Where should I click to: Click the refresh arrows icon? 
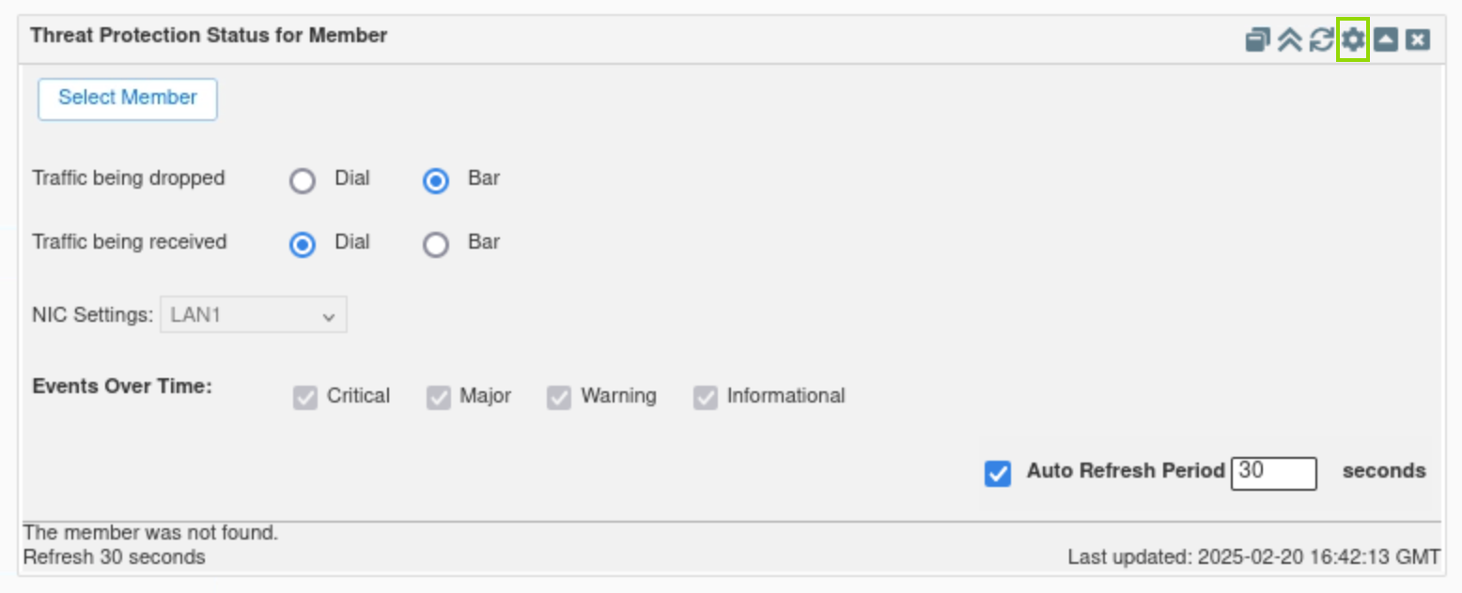(1322, 39)
